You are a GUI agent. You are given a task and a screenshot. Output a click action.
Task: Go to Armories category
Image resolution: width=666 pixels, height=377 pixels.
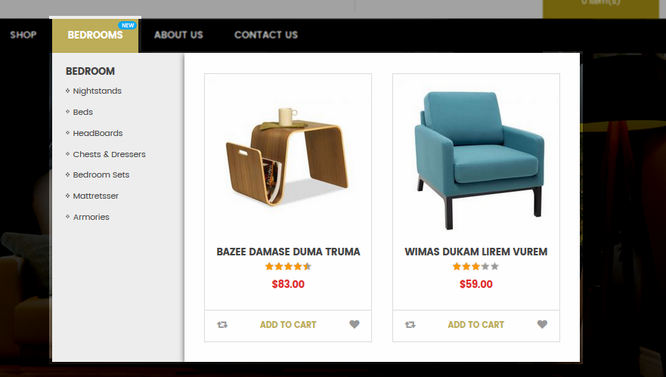pos(91,217)
